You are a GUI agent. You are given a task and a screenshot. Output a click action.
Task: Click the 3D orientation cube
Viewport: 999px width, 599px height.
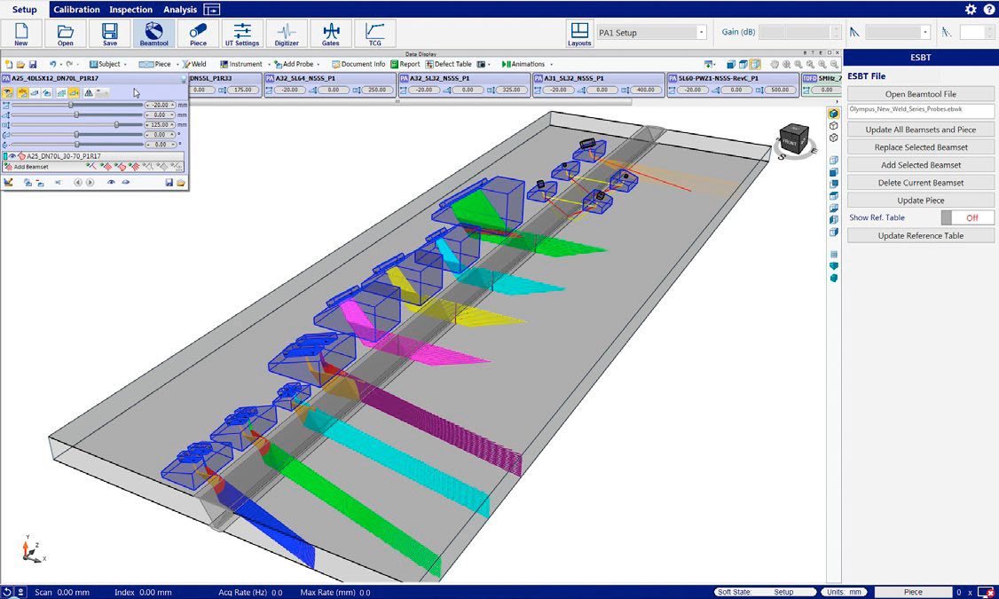coord(793,140)
